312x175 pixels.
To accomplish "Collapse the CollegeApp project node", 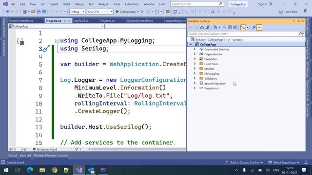I will (191, 44).
